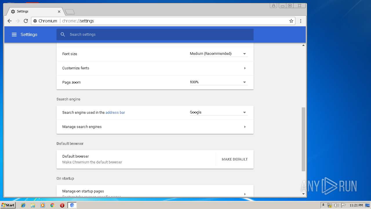Screen dimensions: 371x209
Task: Click the On startup section heading
Action: [x=65, y=179]
